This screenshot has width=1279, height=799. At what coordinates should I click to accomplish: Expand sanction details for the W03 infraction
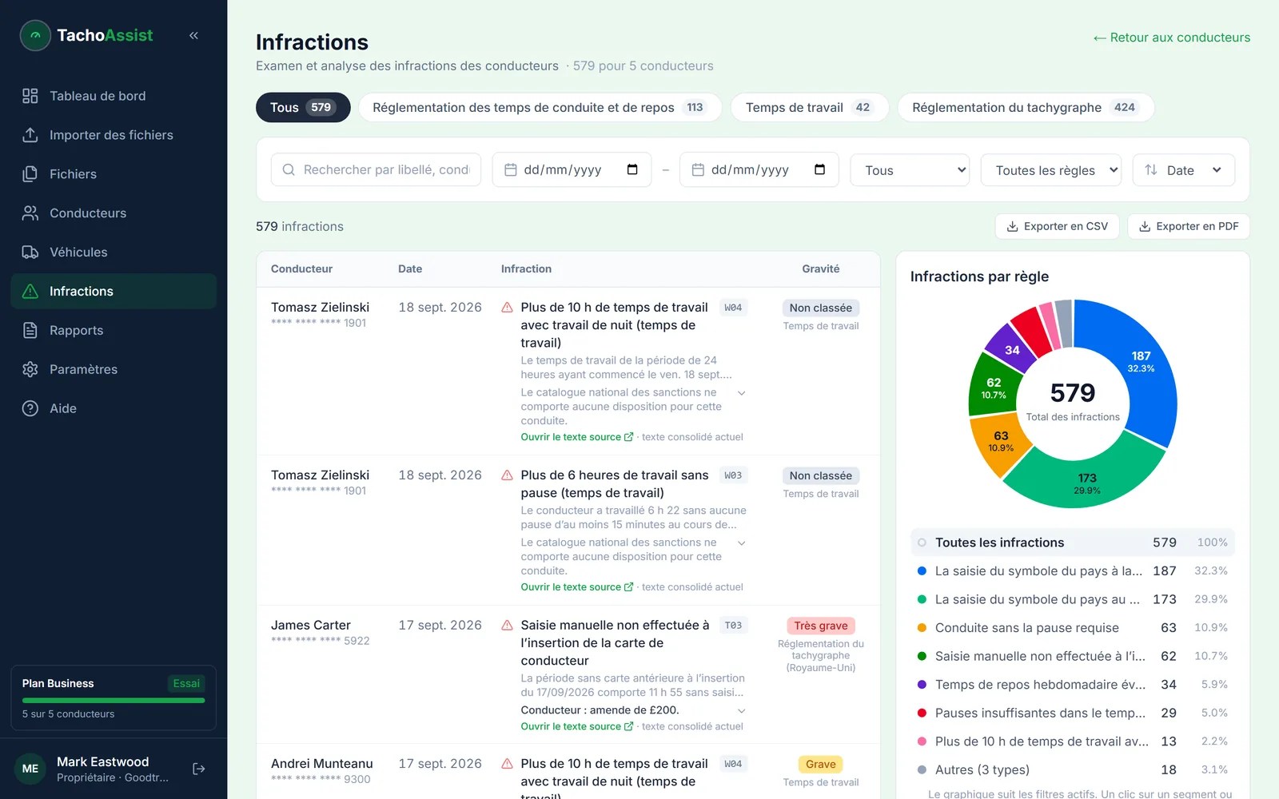[742, 543]
